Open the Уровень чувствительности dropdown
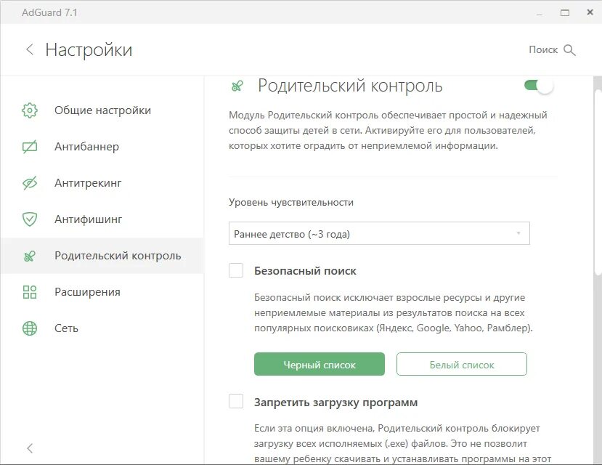Screen dimensions: 602x465 [x=379, y=234]
